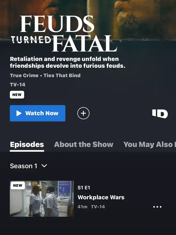Screen dimensions: 176x235
Task: Click the play triangle inside Watch Now
Action: coord(19,113)
